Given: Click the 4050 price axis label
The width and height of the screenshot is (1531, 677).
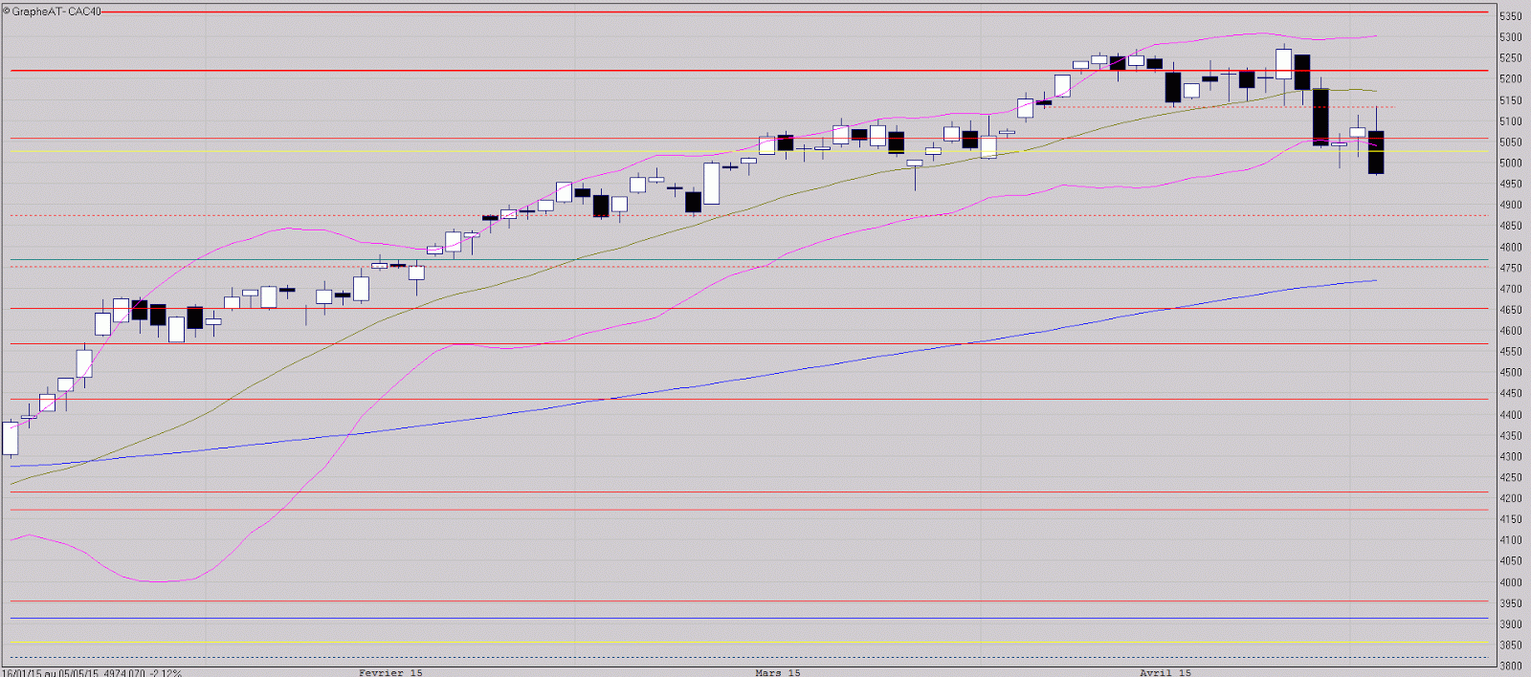Looking at the screenshot, I should 1511,561.
